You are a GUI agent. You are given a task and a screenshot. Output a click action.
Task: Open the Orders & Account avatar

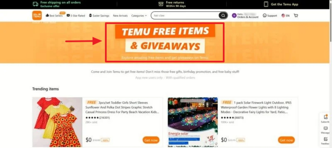[x=234, y=16]
